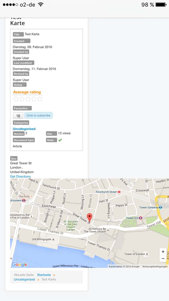Screen dimensions: 169x301
Task: Click the Monument underground station icon
Action: 24,200
